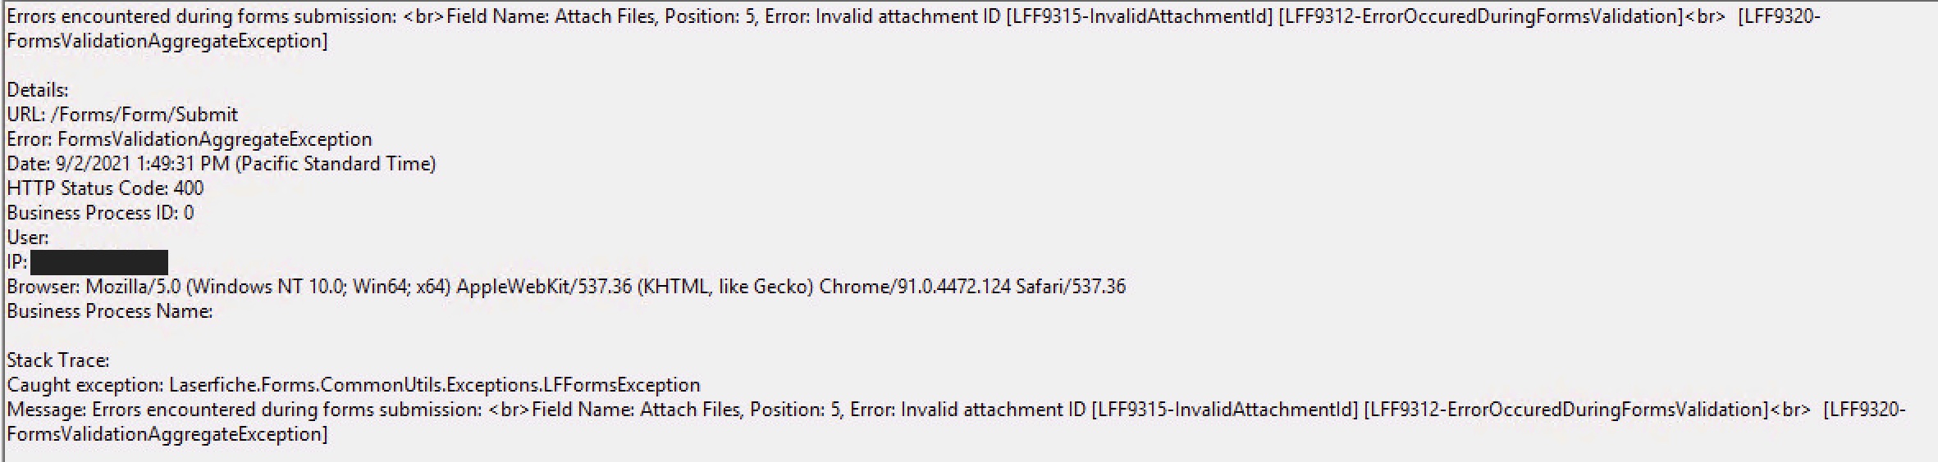Click the "Message:" label in the stack trace

pos(46,410)
